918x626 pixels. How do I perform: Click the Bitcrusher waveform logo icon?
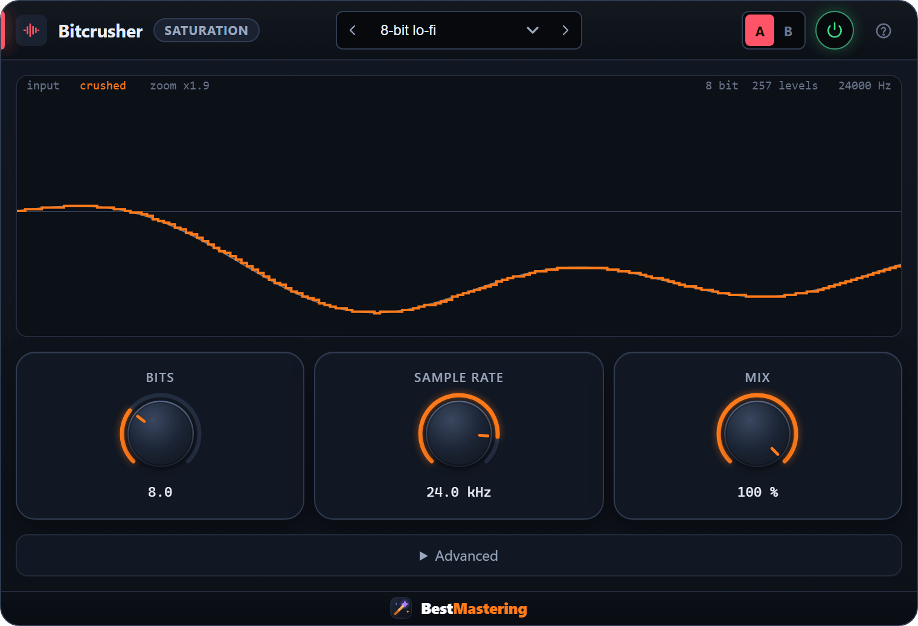tap(31, 30)
